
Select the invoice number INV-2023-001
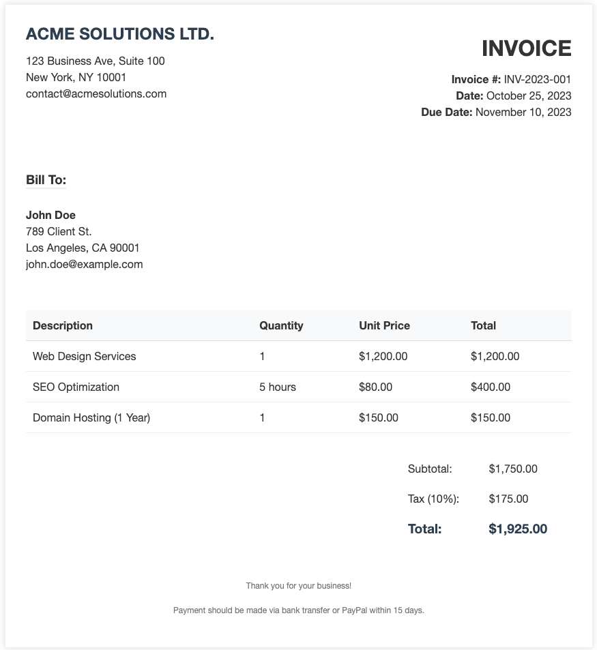point(538,80)
